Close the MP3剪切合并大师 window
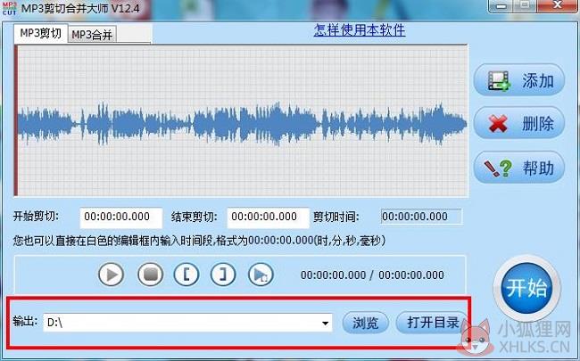The height and width of the screenshot is (361, 580). [x=557, y=4]
